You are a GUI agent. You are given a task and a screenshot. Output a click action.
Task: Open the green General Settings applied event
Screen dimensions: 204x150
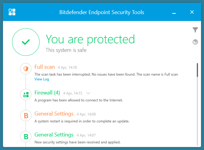54,135
